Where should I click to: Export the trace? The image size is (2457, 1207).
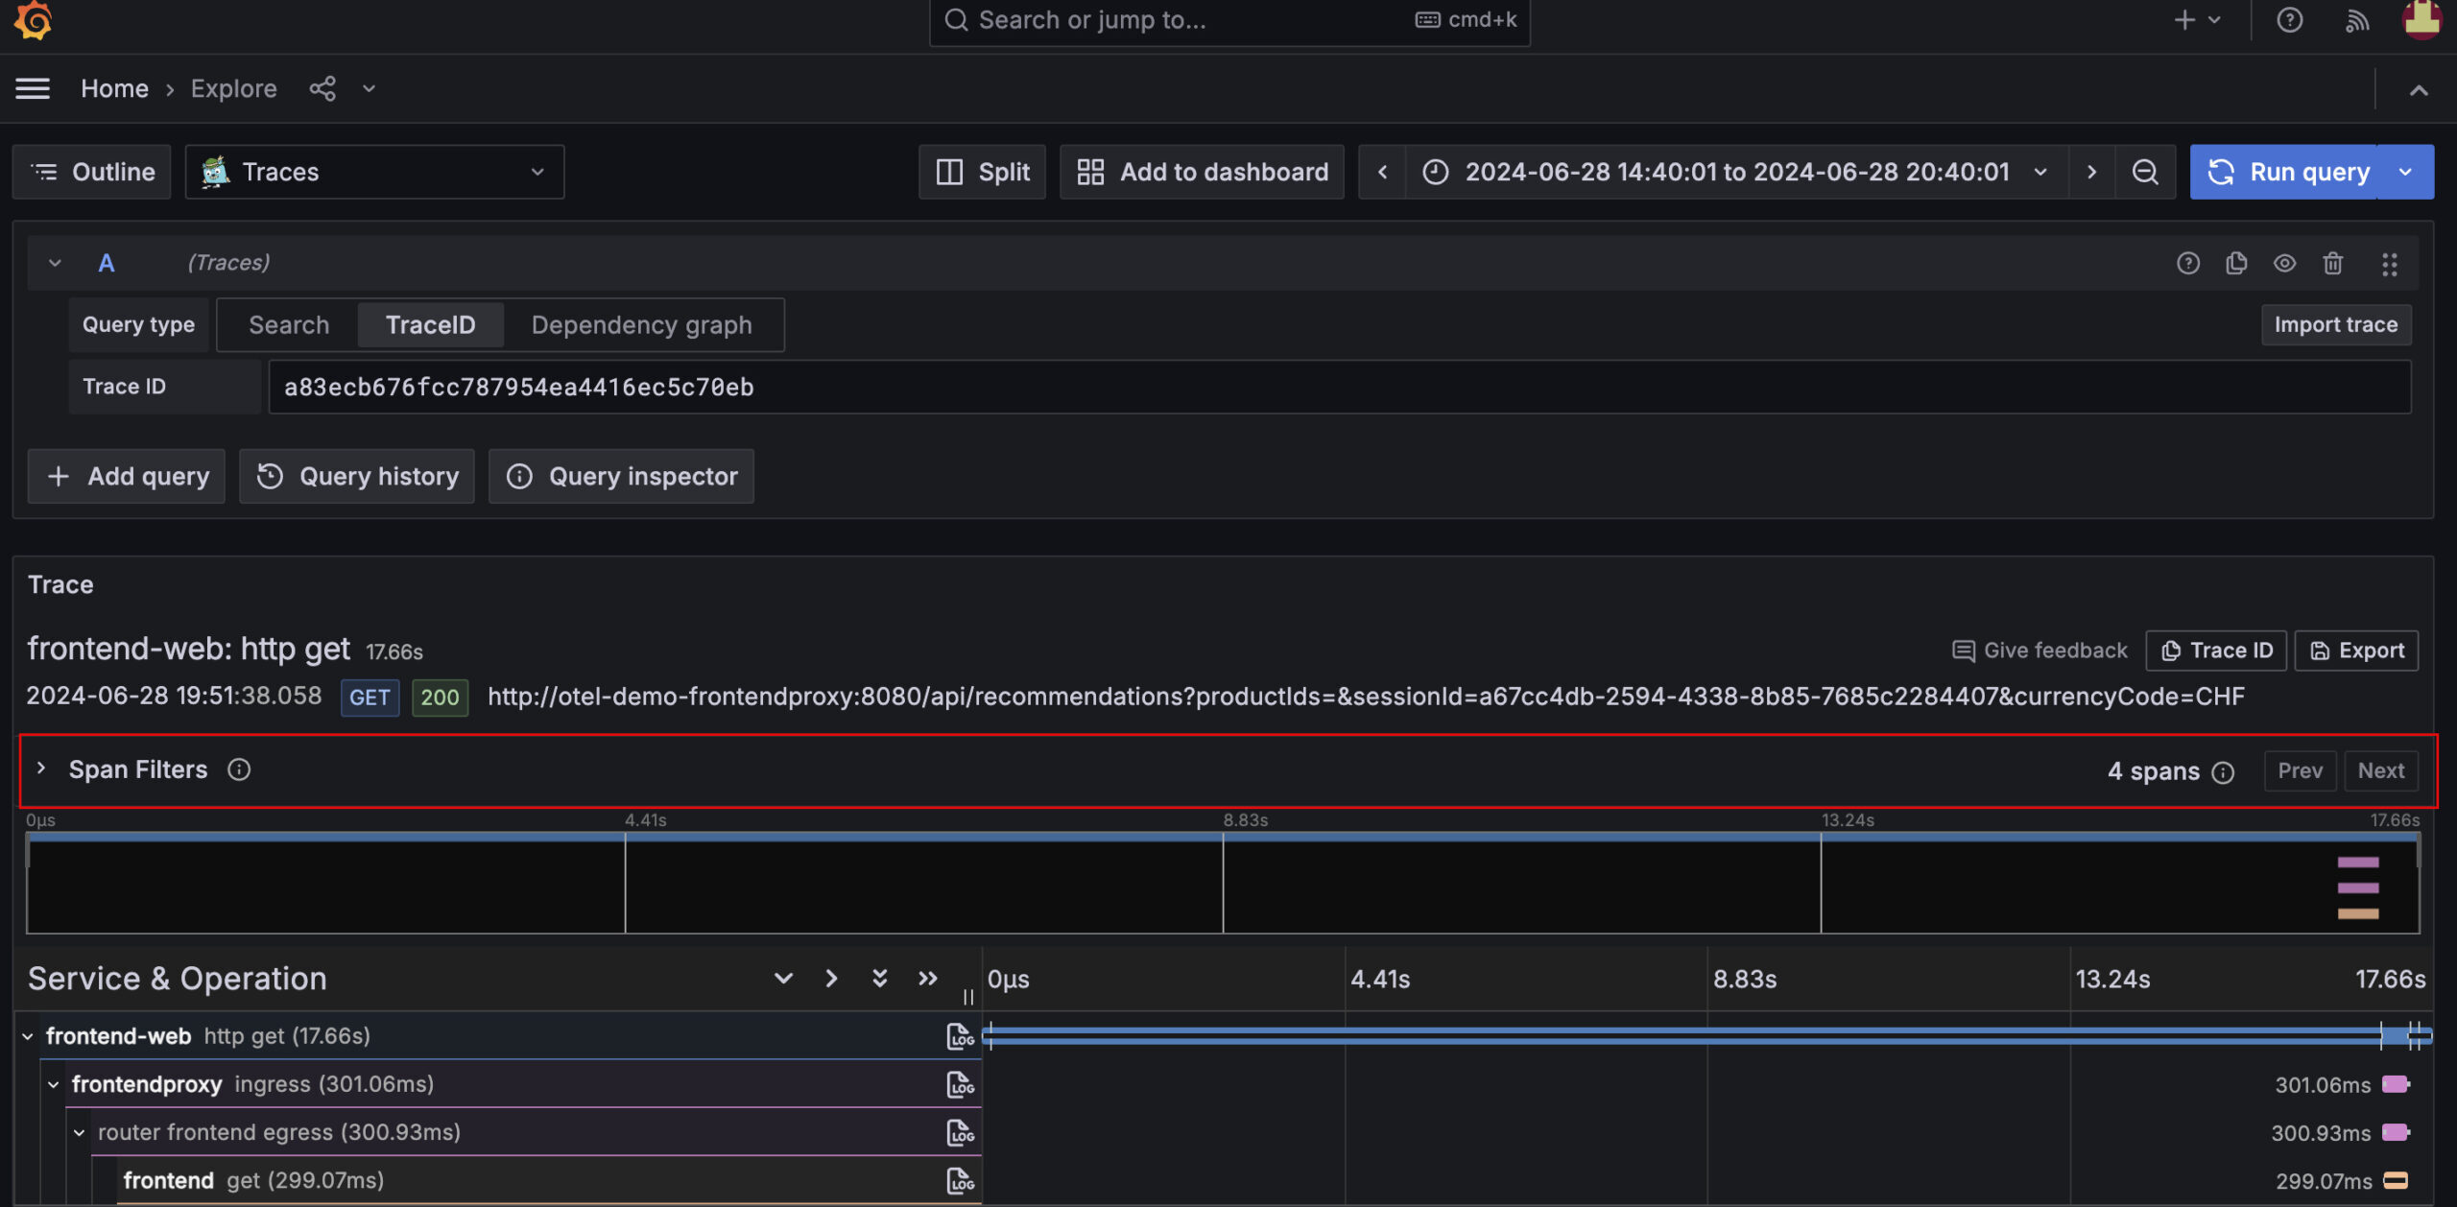(x=2357, y=651)
